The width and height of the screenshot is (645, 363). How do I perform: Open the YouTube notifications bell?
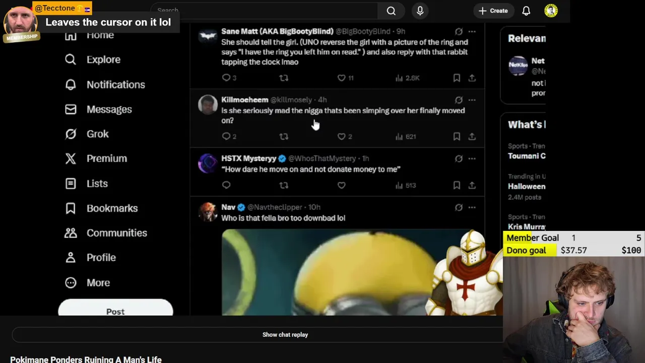pyautogui.click(x=526, y=11)
